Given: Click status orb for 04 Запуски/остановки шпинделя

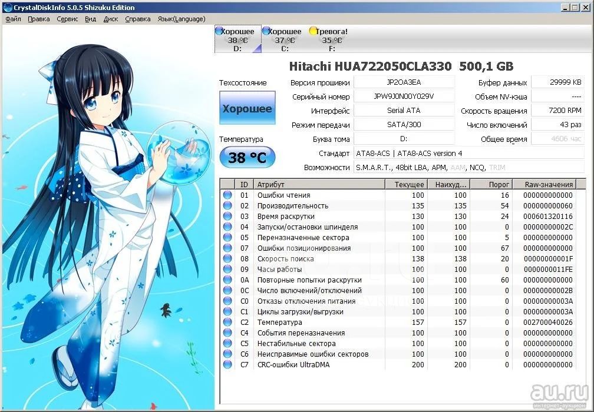Looking at the screenshot, I should pos(227,227).
